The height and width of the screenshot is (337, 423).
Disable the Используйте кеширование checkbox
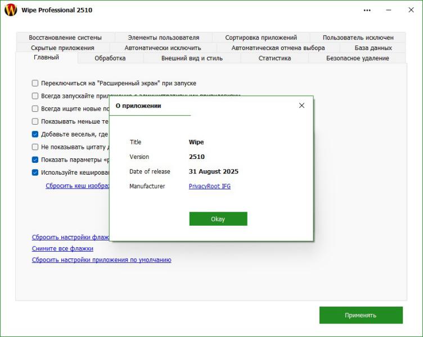click(35, 172)
